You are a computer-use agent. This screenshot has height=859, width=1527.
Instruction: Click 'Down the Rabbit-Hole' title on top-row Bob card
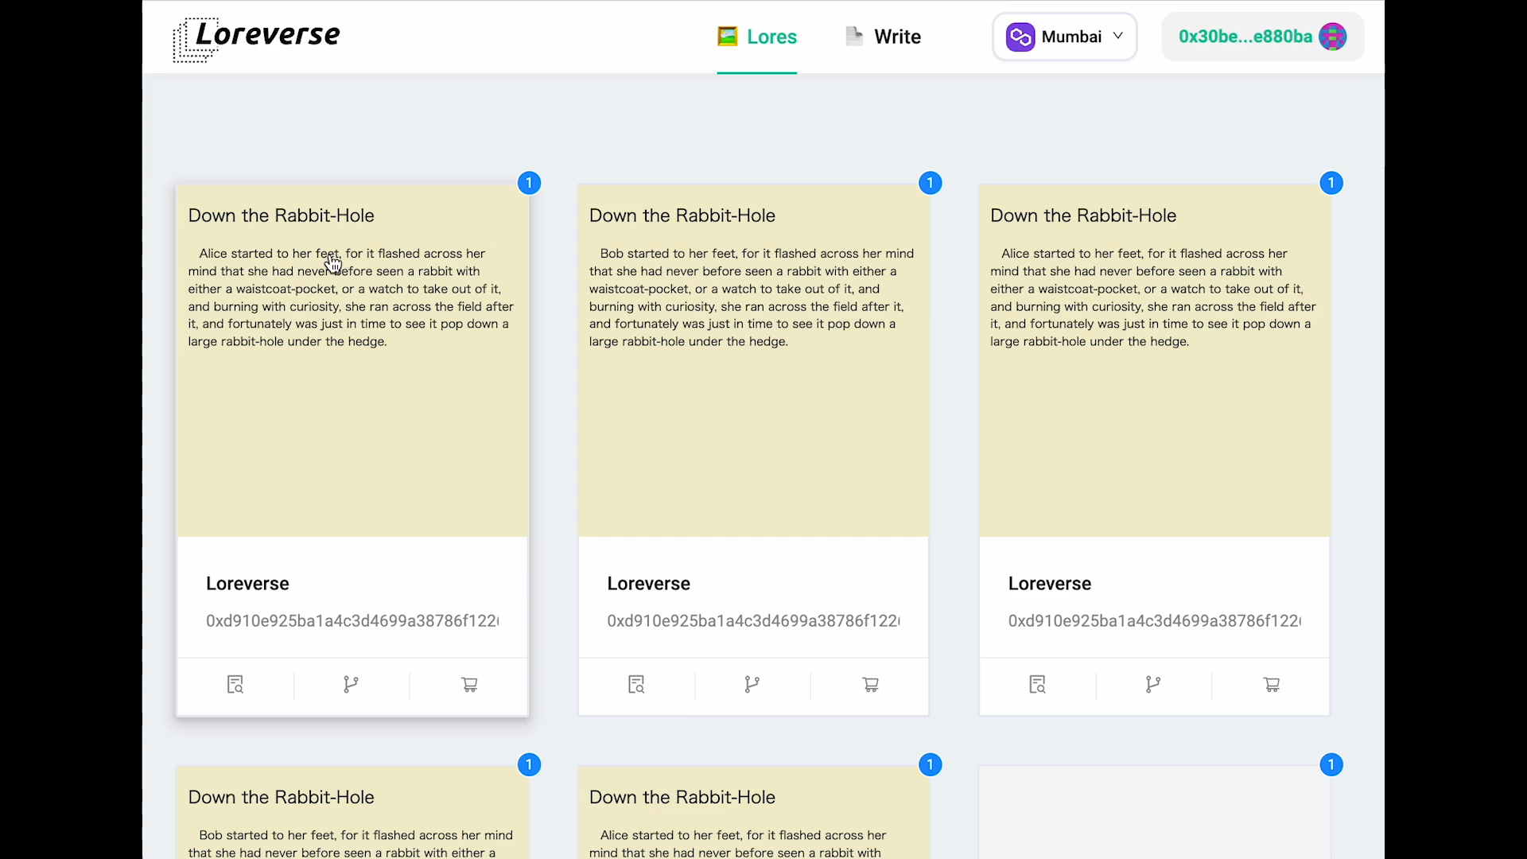tap(682, 216)
